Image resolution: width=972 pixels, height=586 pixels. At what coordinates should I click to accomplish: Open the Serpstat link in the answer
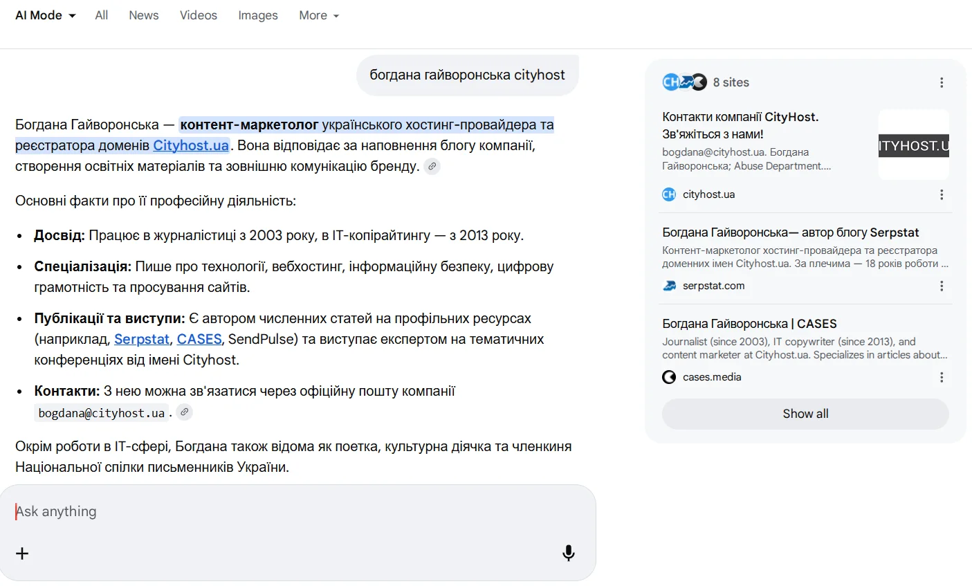pyautogui.click(x=142, y=339)
